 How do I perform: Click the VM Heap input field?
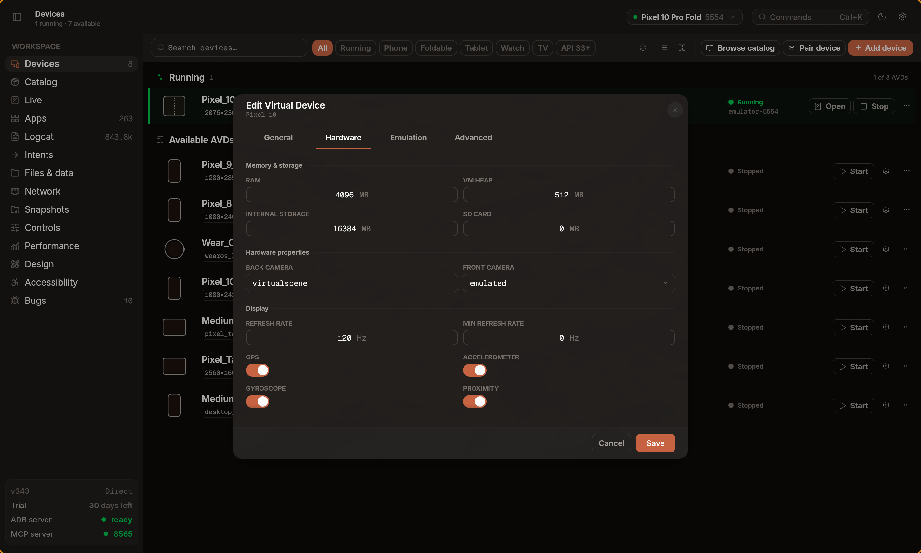point(569,195)
